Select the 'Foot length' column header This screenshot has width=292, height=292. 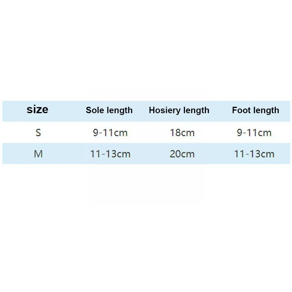[x=256, y=110]
